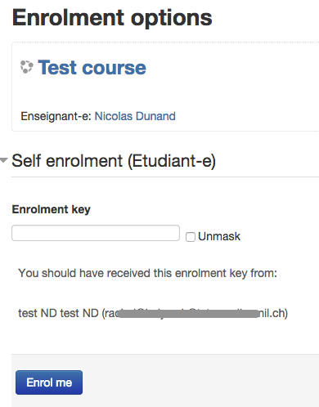The image size is (319, 407).
Task: Click the visible '.ch)' ending of the email
Action: pos(276,313)
